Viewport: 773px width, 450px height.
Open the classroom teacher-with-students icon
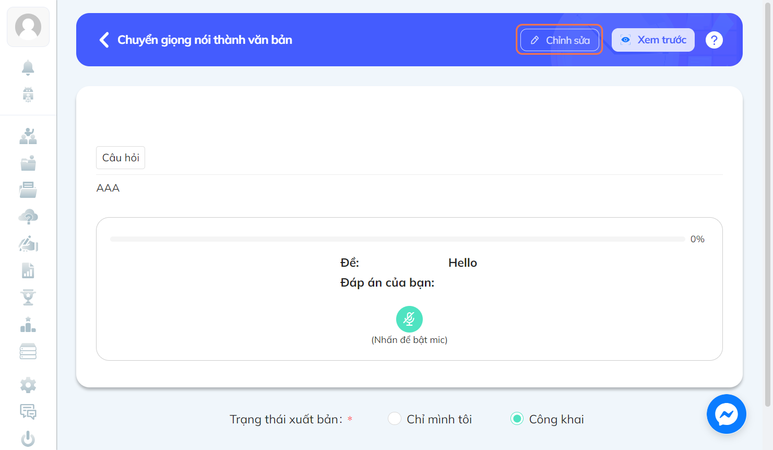[x=28, y=136]
